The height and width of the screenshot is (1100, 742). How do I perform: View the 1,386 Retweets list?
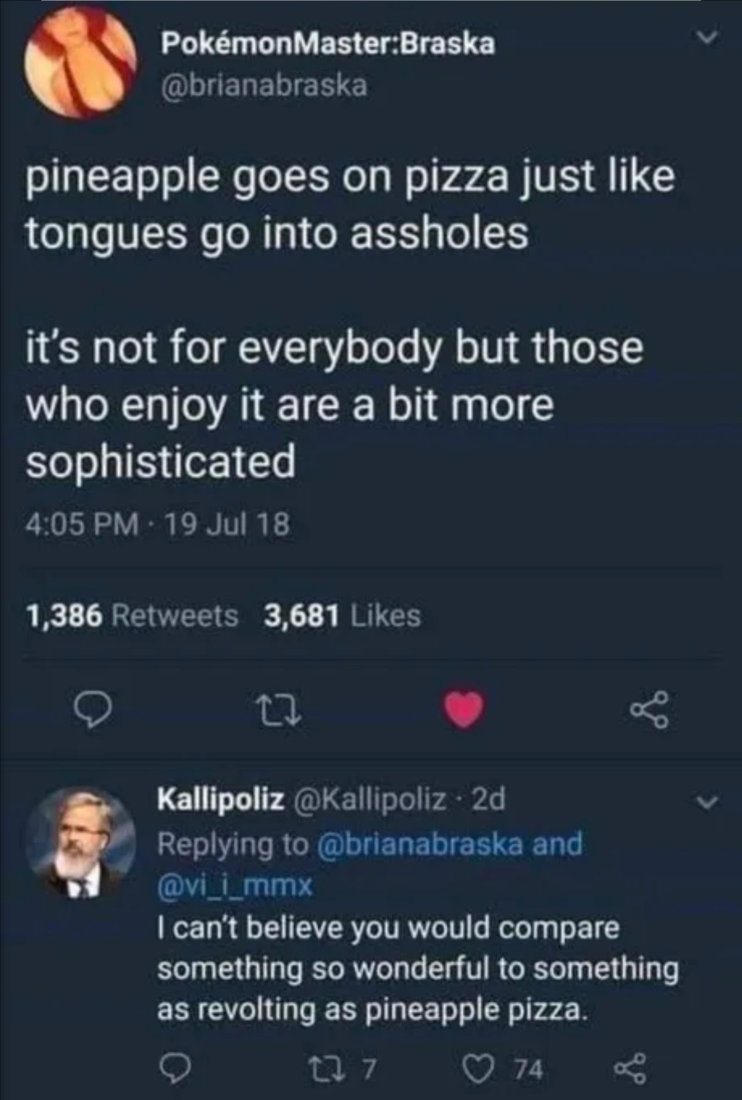pyautogui.click(x=133, y=616)
